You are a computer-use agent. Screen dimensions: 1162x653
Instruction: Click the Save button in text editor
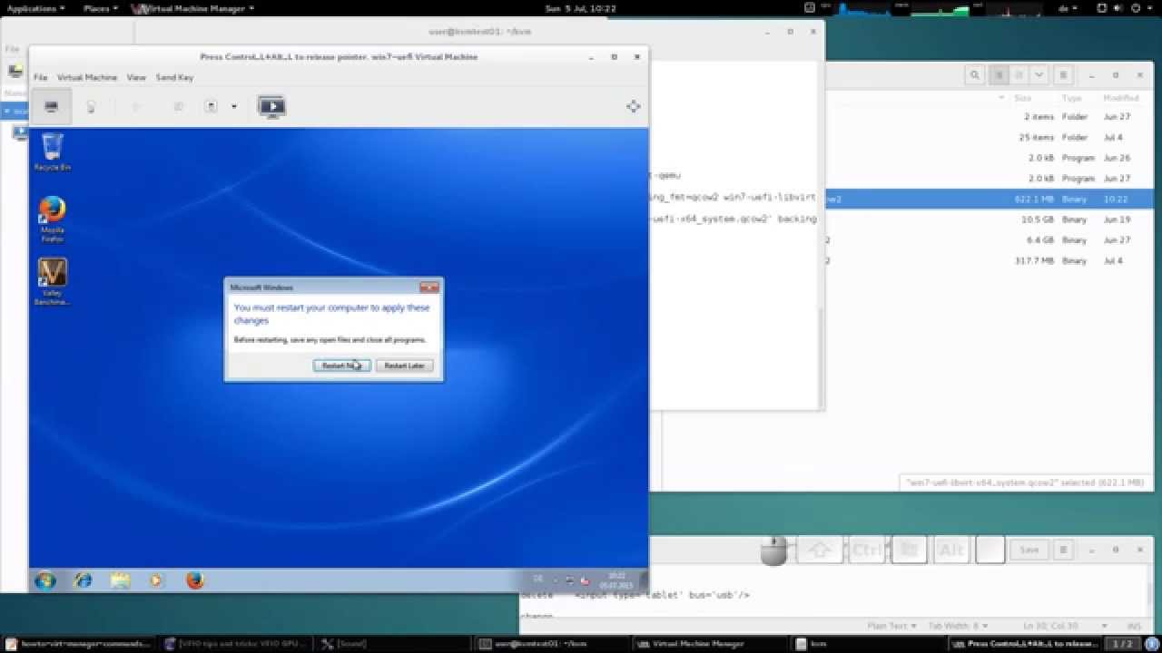(x=1029, y=550)
